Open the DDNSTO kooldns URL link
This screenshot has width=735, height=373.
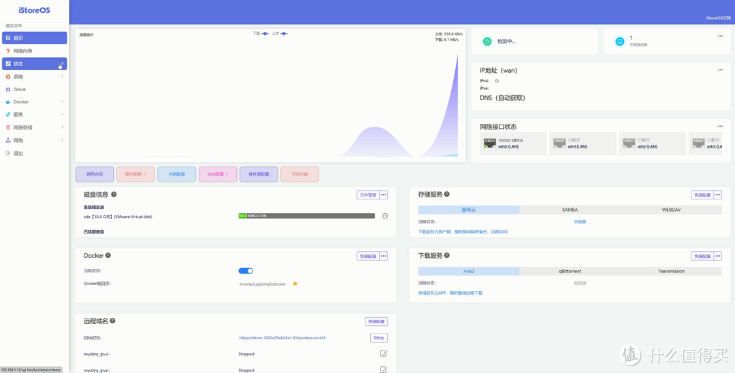tap(282, 338)
